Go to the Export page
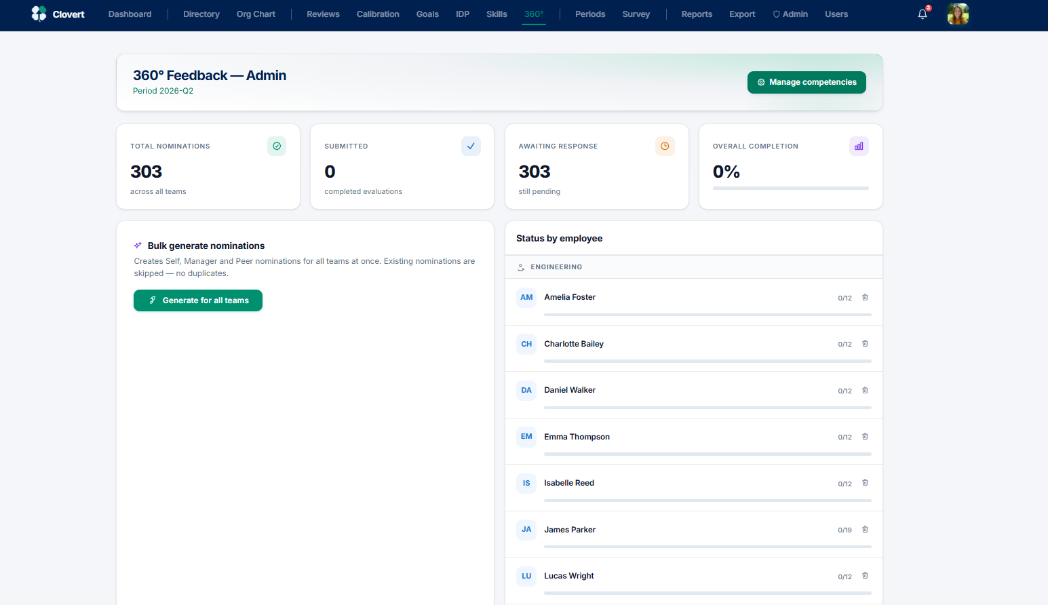Image resolution: width=1048 pixels, height=605 pixels. coord(742,14)
